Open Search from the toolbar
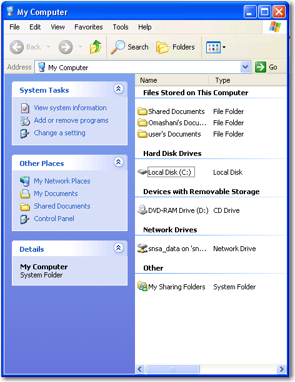The height and width of the screenshot is (382, 295). pos(129,47)
